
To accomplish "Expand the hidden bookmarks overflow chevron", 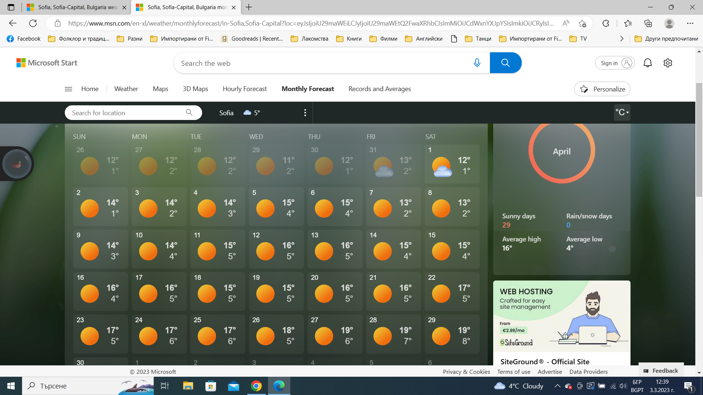I will [621, 39].
